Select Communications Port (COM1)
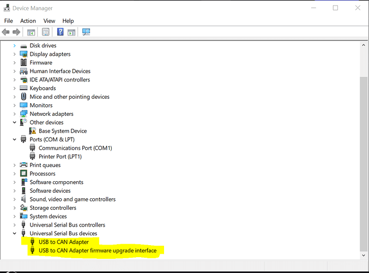This screenshot has width=369, height=273. pos(75,148)
